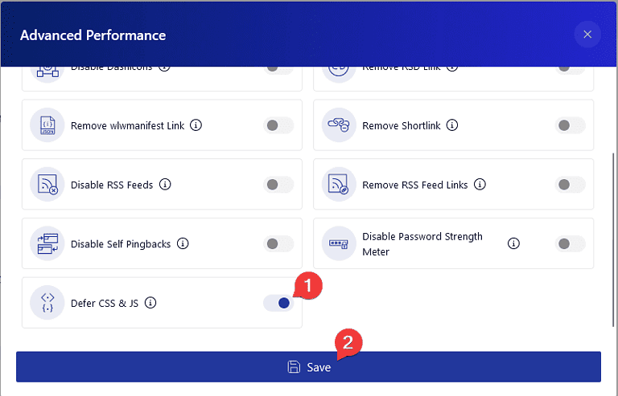Click the Defer CSS & JS icon
The height and width of the screenshot is (396, 618).
pyautogui.click(x=47, y=303)
